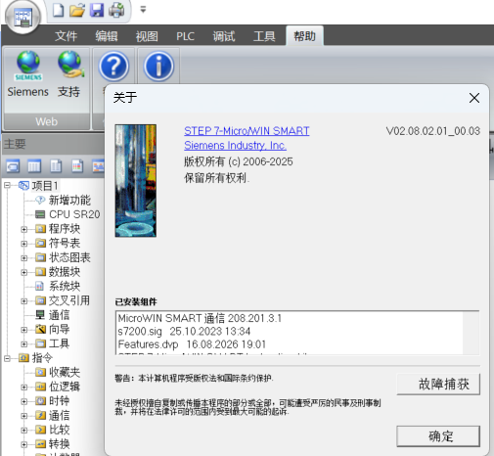Expand the 数据块 tree node
Viewport: 494px width, 456px height.
(23, 272)
